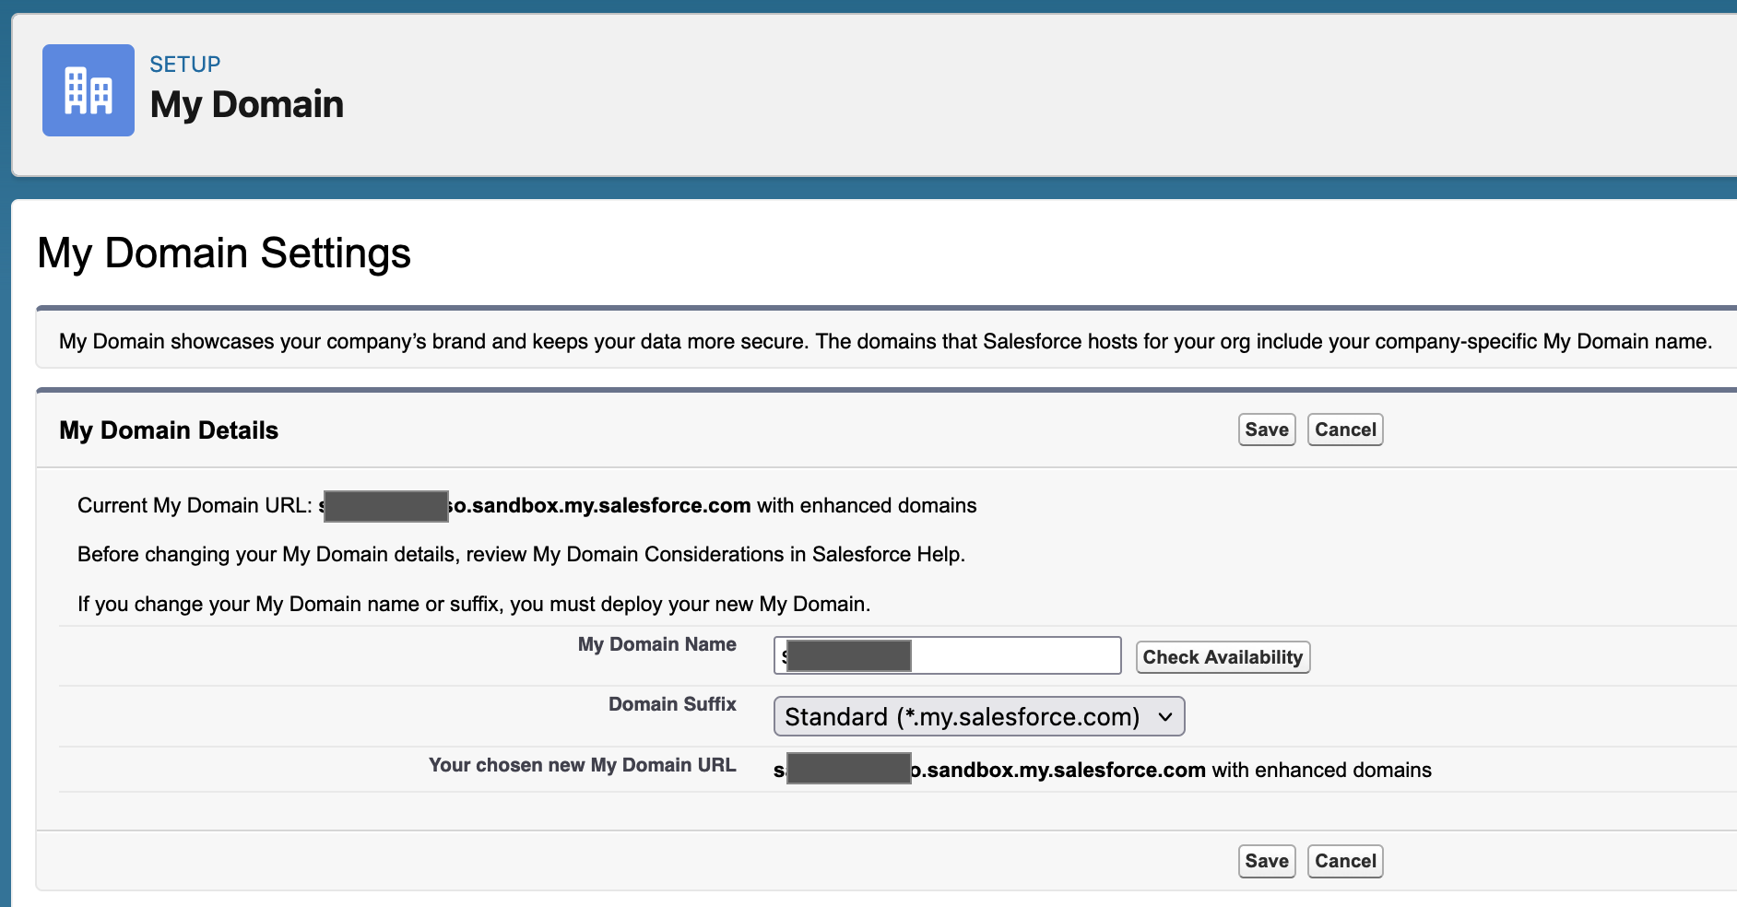Click the My Domain Details section header

pyautogui.click(x=168, y=430)
